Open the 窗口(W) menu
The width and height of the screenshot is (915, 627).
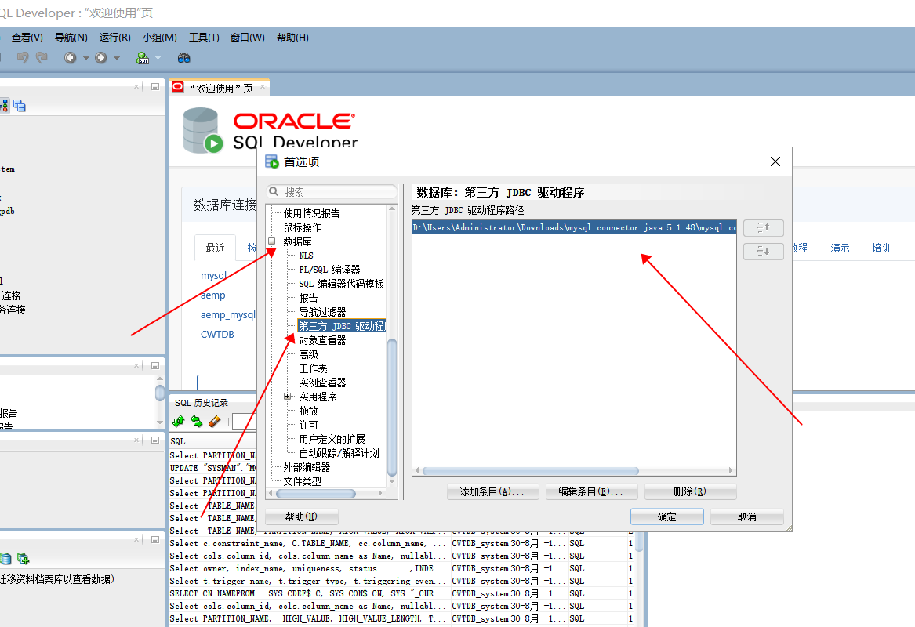click(247, 38)
